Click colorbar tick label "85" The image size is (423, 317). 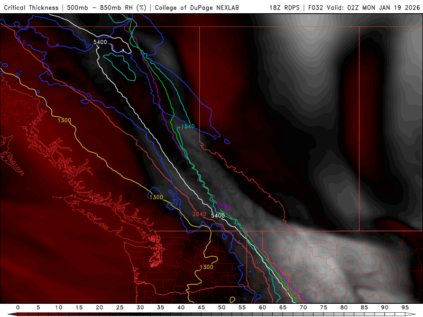364,307
